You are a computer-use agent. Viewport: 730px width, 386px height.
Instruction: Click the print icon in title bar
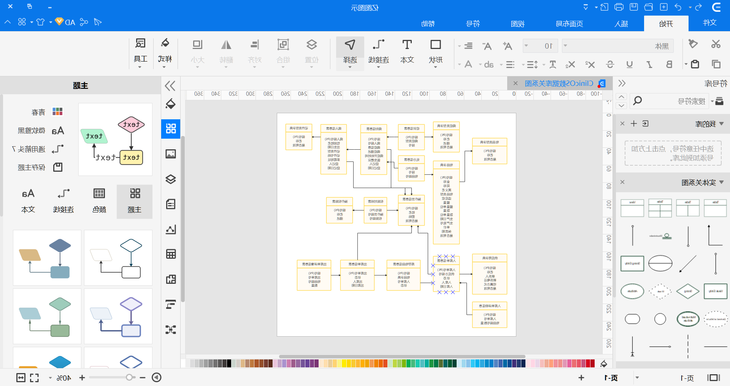tap(619, 7)
